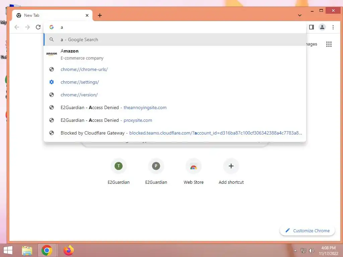Click the volume speaker tray icon
Viewport: 343px width, 257px height.
(312, 250)
